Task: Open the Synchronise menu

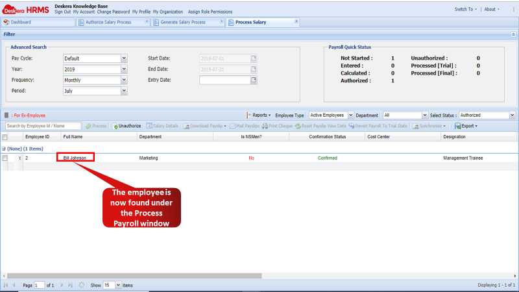Action: click(x=429, y=126)
